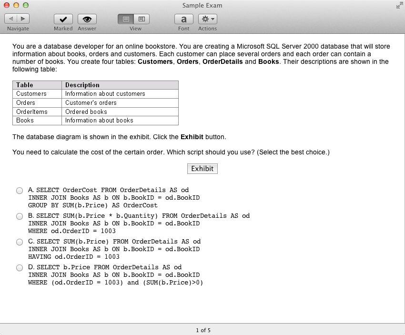Pick answer C with the HAVING clause
Viewport: 405px width, 335px height.
point(20,242)
